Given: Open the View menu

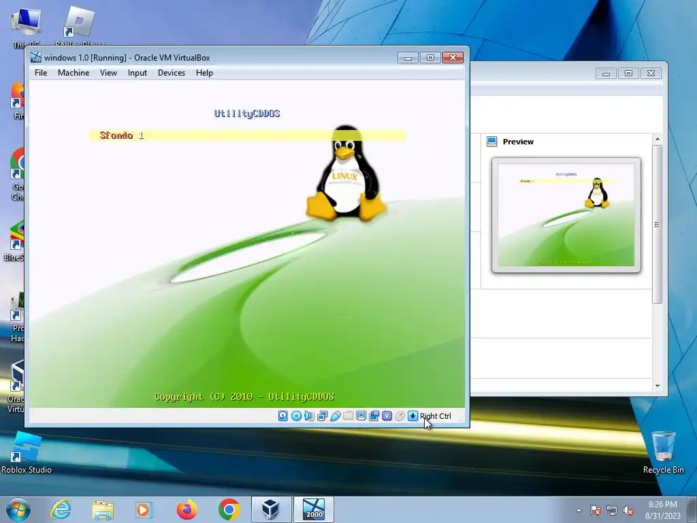Looking at the screenshot, I should tap(108, 73).
